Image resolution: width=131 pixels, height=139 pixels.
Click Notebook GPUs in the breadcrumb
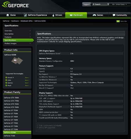tap(27, 21)
